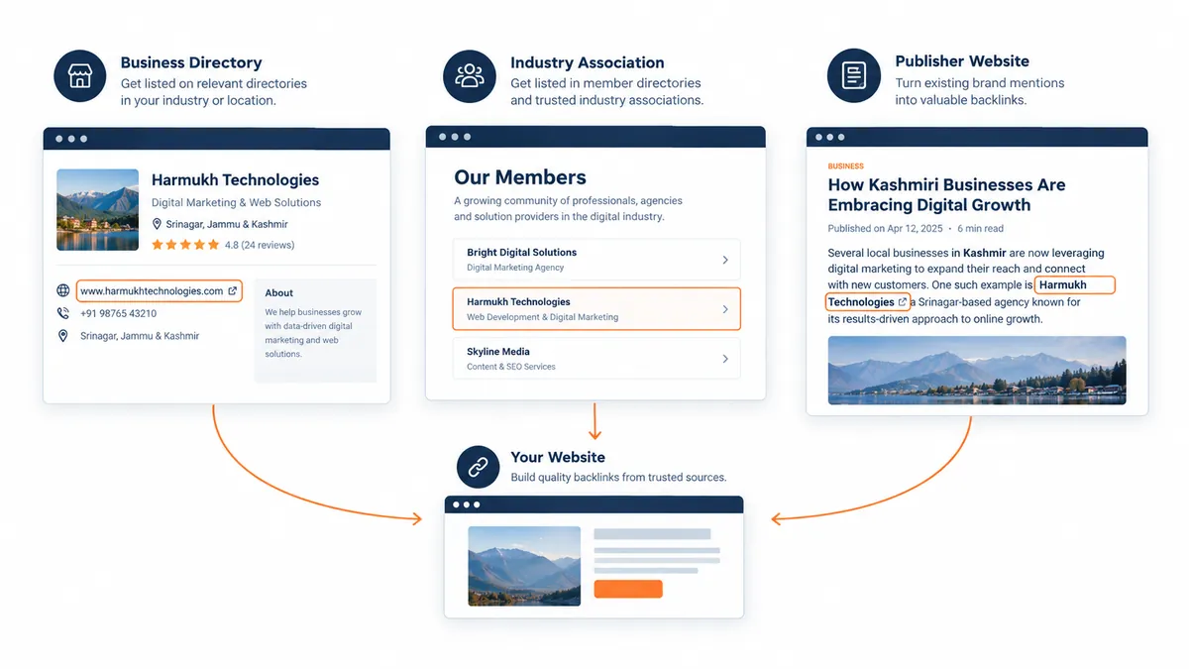Viewport: 1189px width, 669px height.
Task: Click the phone number +91 98765 43210
Action: pyautogui.click(x=118, y=313)
